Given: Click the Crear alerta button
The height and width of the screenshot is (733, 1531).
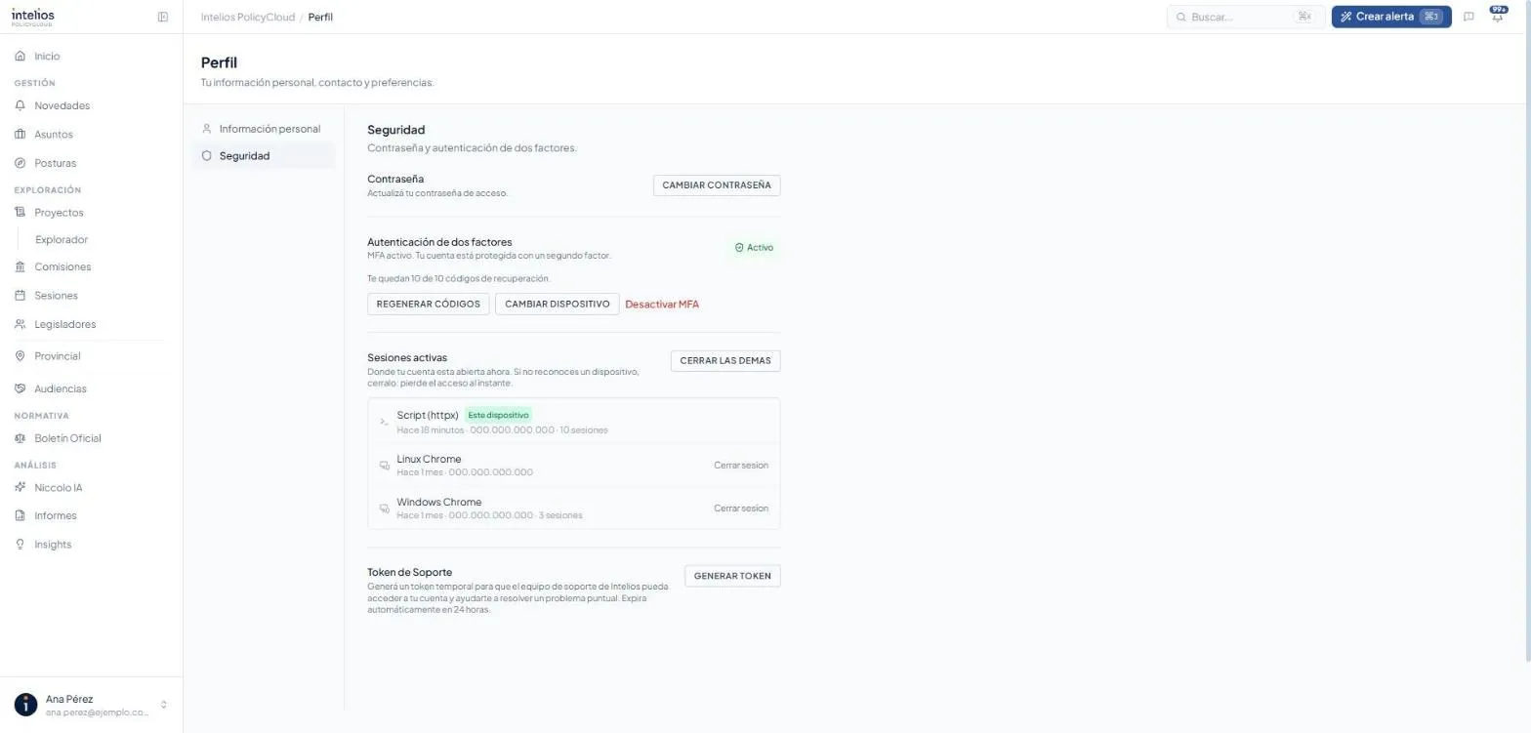Looking at the screenshot, I should 1391,17.
